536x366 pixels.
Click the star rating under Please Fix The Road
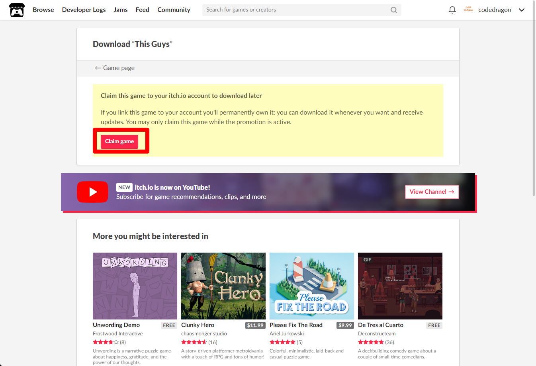click(282, 342)
